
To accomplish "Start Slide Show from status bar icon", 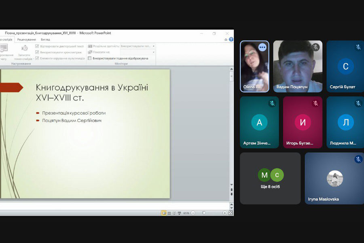I will click(179, 213).
